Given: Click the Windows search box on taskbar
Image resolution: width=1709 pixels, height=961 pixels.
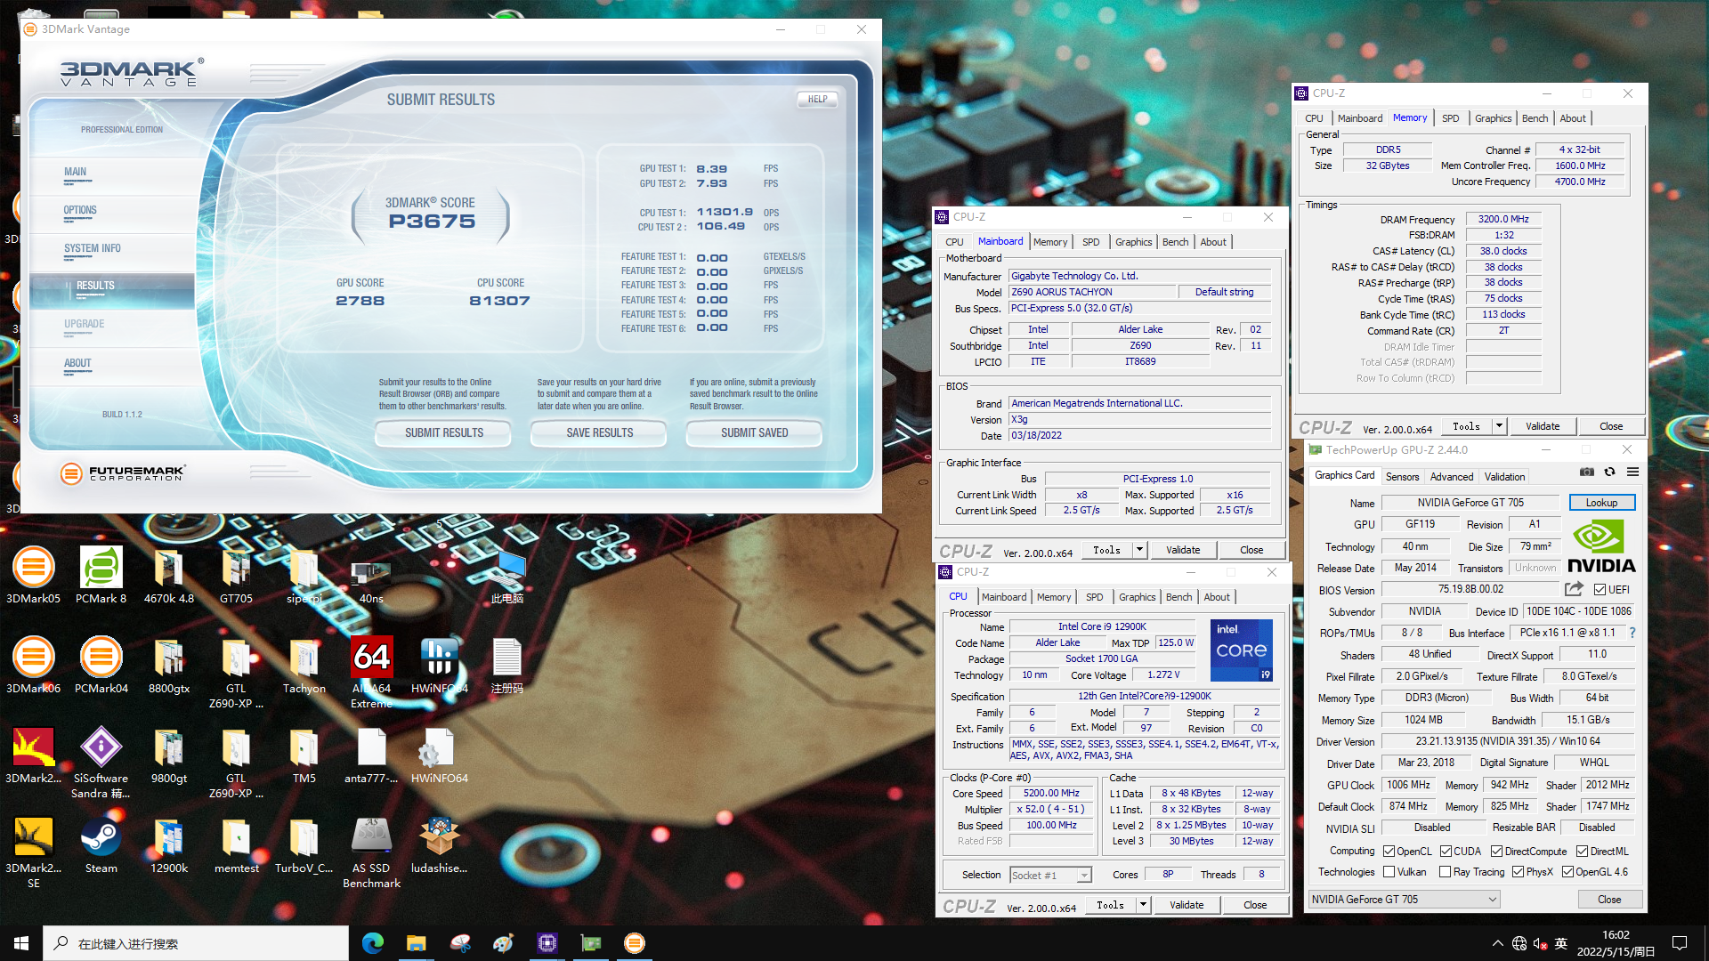Looking at the screenshot, I should [196, 943].
